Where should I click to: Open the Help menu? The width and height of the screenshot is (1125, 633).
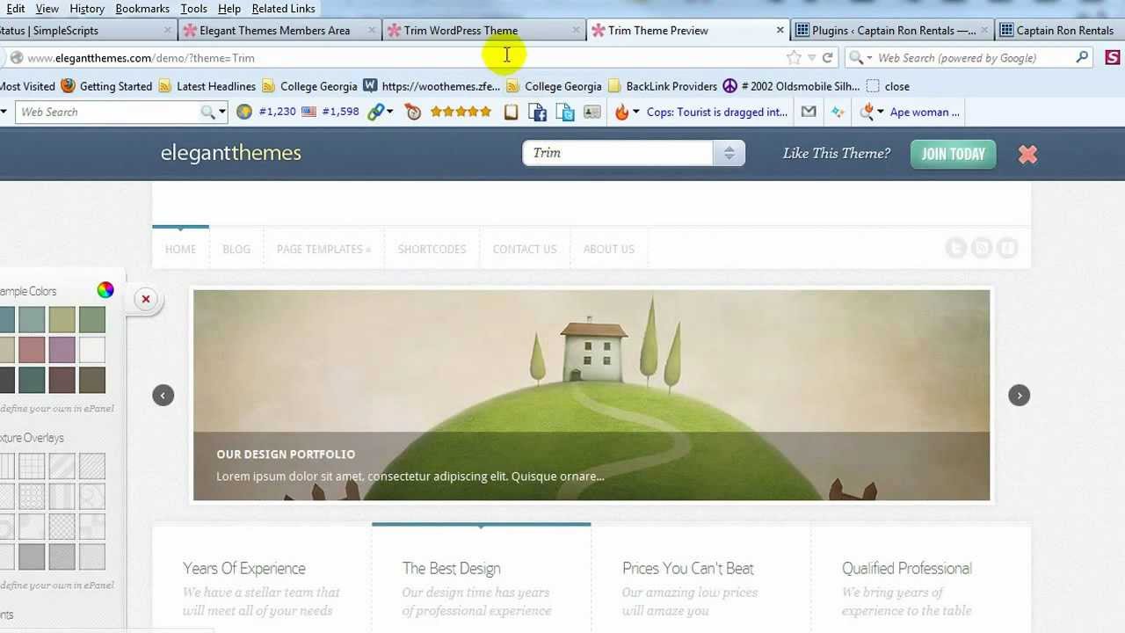coord(229,9)
